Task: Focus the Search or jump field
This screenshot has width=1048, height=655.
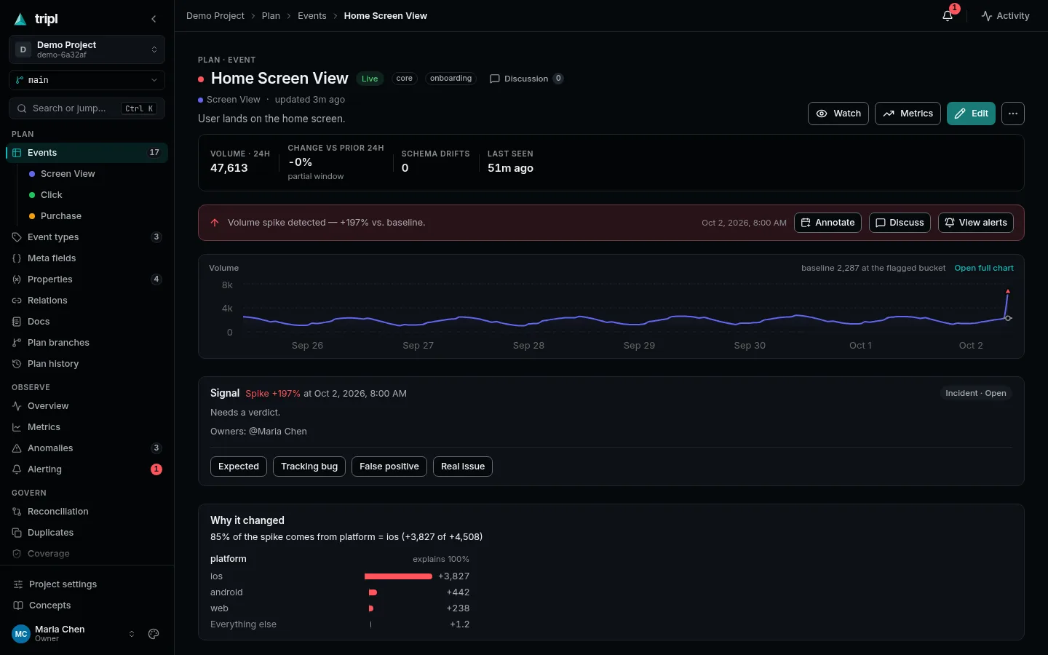Action: [87, 108]
